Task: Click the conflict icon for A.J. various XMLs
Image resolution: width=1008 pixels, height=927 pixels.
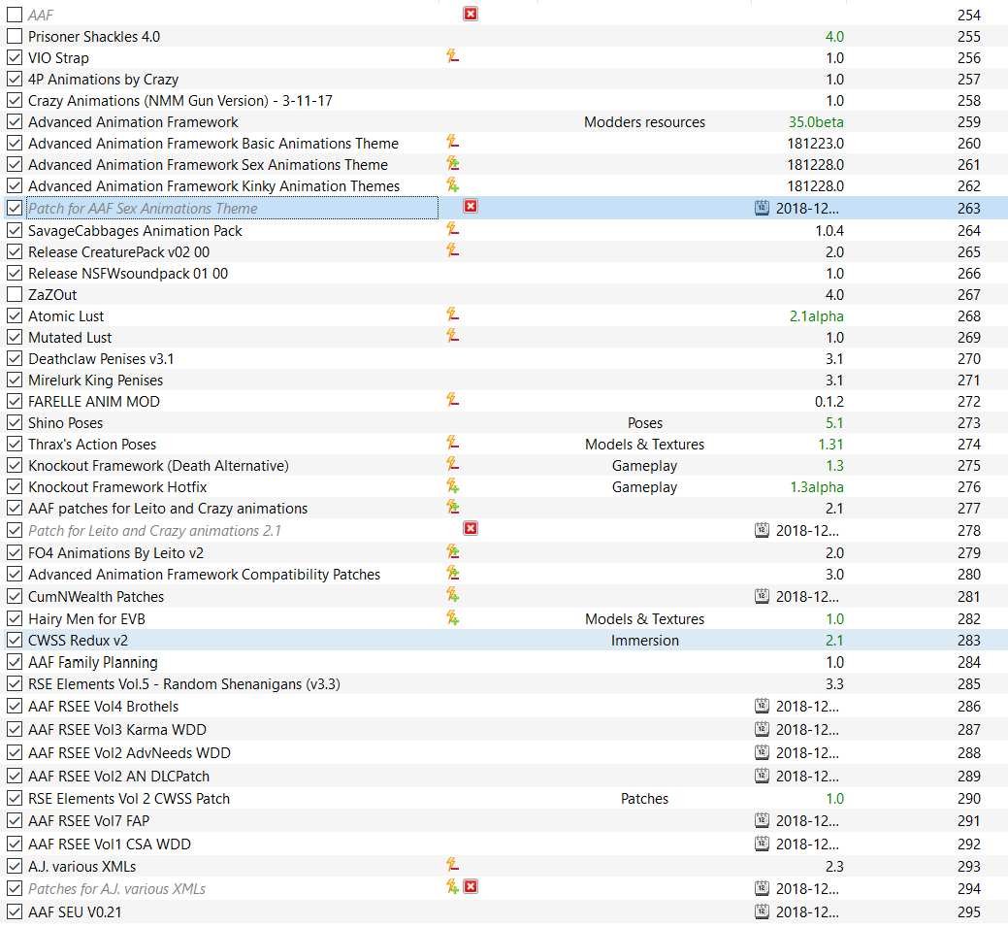Action: (x=452, y=865)
